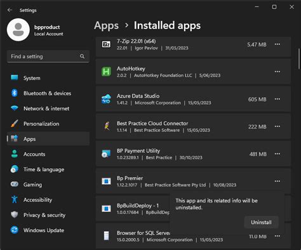Click the Azure Data Studio icon
301x250 pixels.
tap(106, 99)
